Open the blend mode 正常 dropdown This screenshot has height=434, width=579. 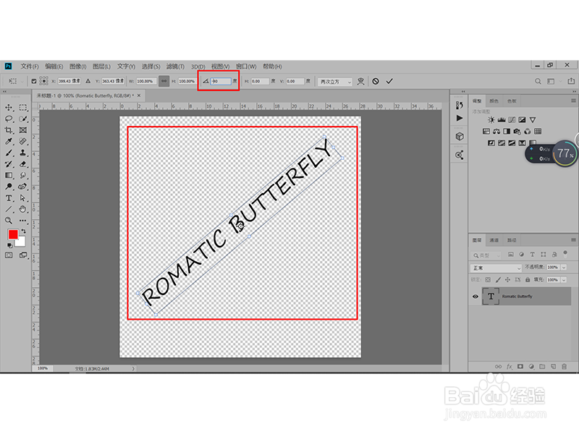[496, 268]
